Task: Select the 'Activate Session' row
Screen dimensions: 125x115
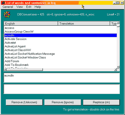Action: pyautogui.click(x=61, y=39)
